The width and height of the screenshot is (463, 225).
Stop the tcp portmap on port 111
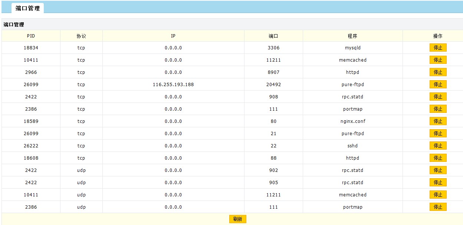click(x=438, y=109)
